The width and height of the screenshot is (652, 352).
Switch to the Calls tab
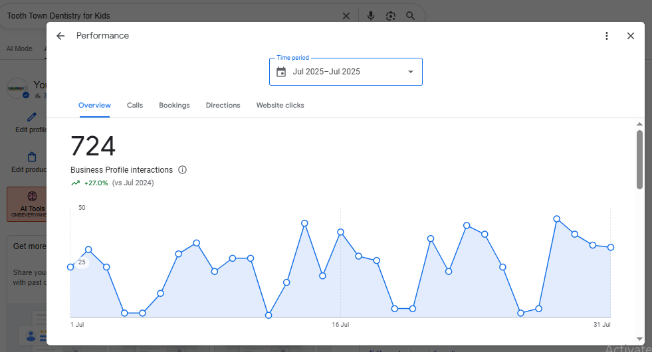(135, 106)
